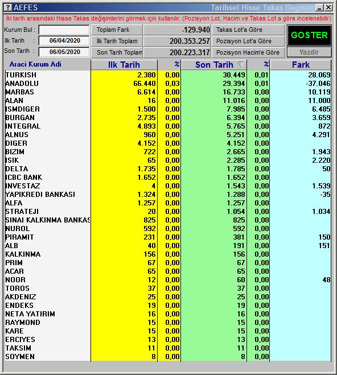Select Pozisyon Hacim'e Göre option
Image resolution: width=337 pixels, height=375 pixels.
[248, 52]
